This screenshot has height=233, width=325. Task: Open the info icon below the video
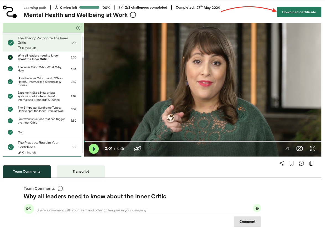click(x=301, y=163)
